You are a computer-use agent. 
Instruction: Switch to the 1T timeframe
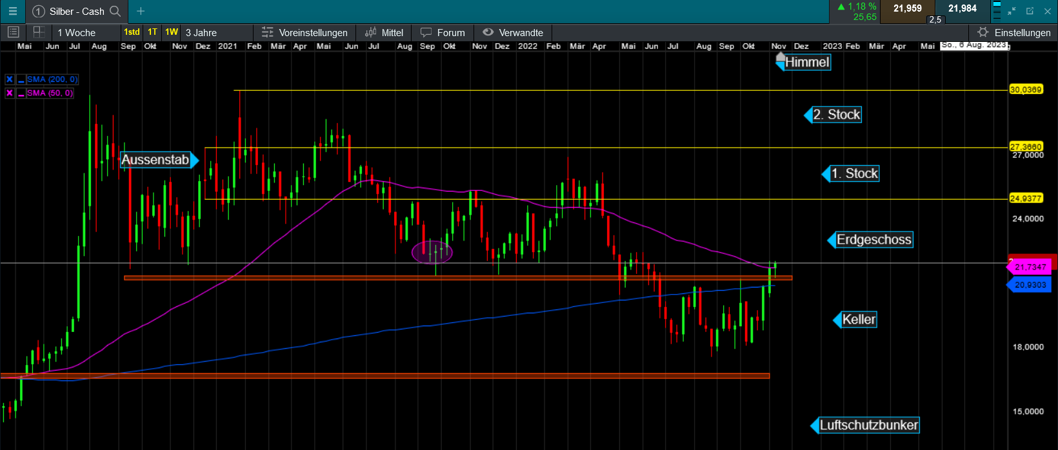click(152, 32)
